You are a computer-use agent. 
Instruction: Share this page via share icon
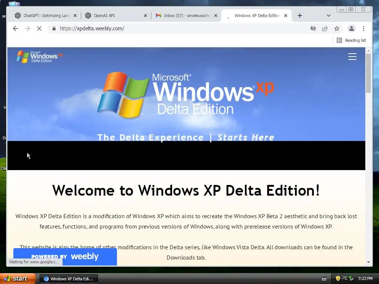coord(325,28)
